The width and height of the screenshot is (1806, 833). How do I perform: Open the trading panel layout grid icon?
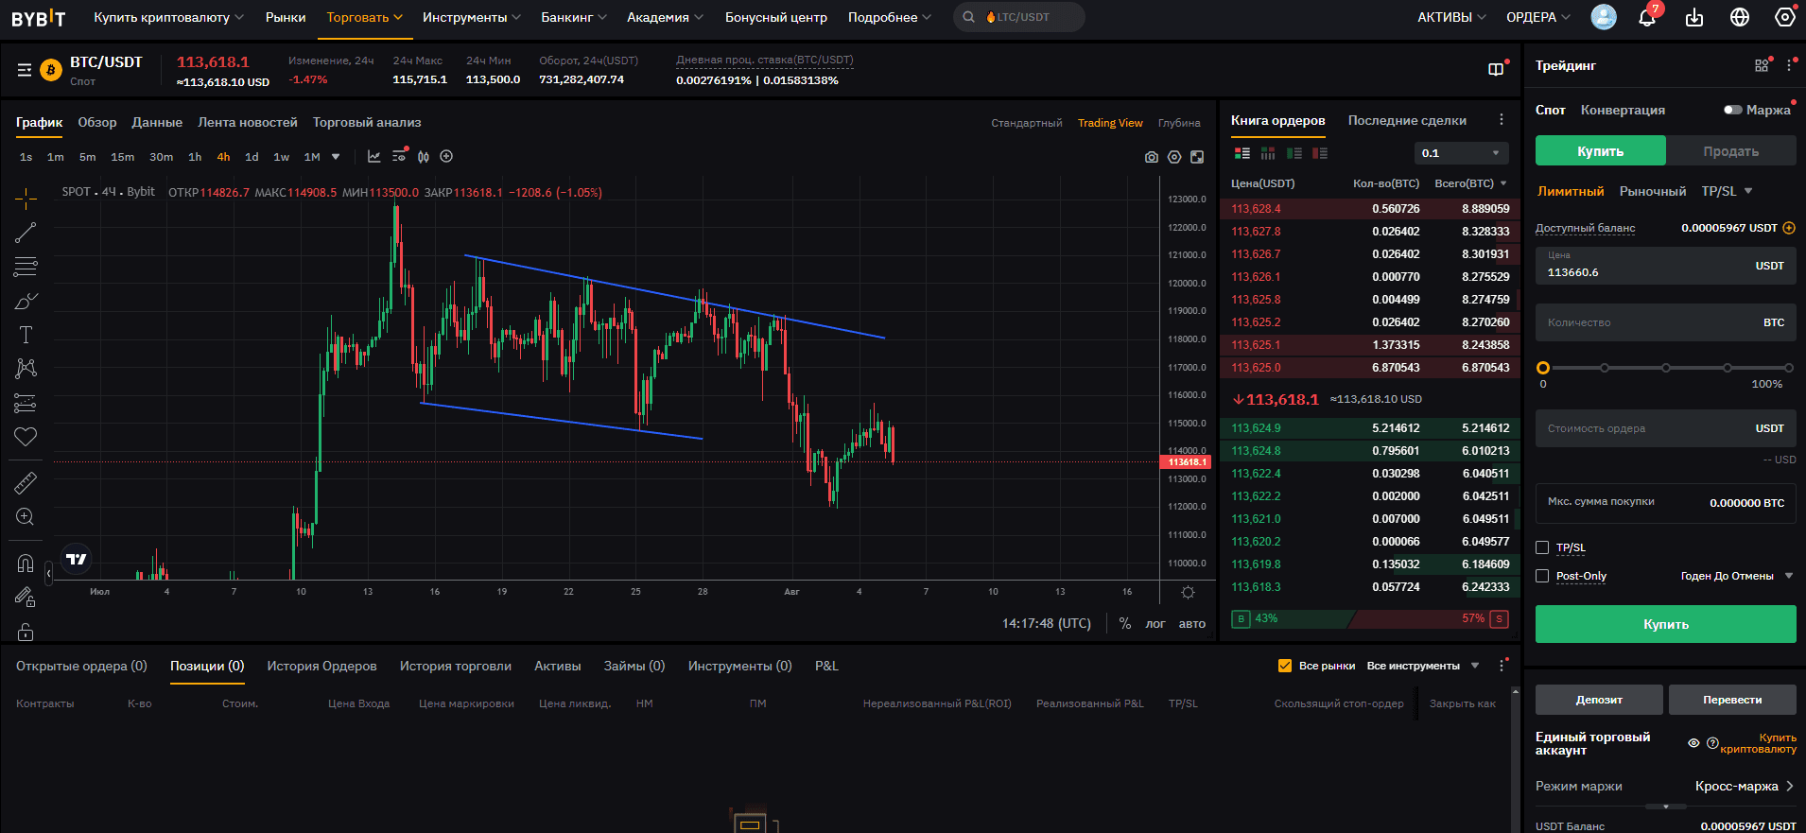click(1761, 65)
